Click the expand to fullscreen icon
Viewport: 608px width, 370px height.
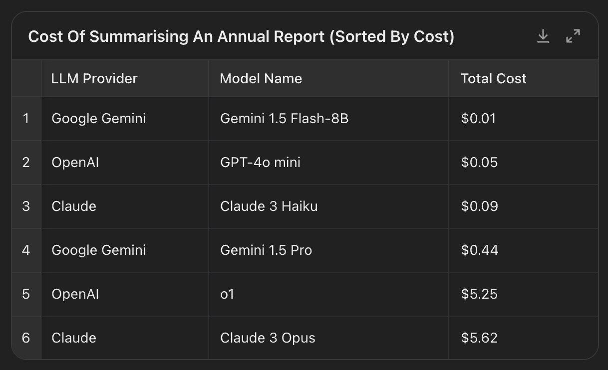(573, 36)
